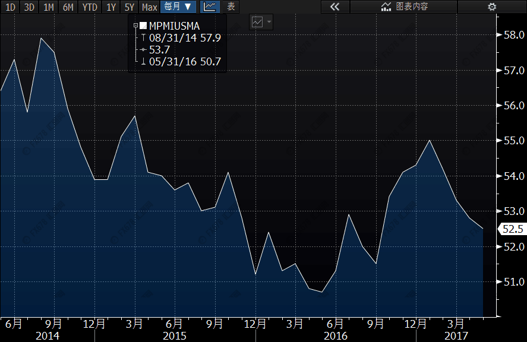Click the double left chevron collapse icon
The height and width of the screenshot is (342, 527).
[x=334, y=7]
